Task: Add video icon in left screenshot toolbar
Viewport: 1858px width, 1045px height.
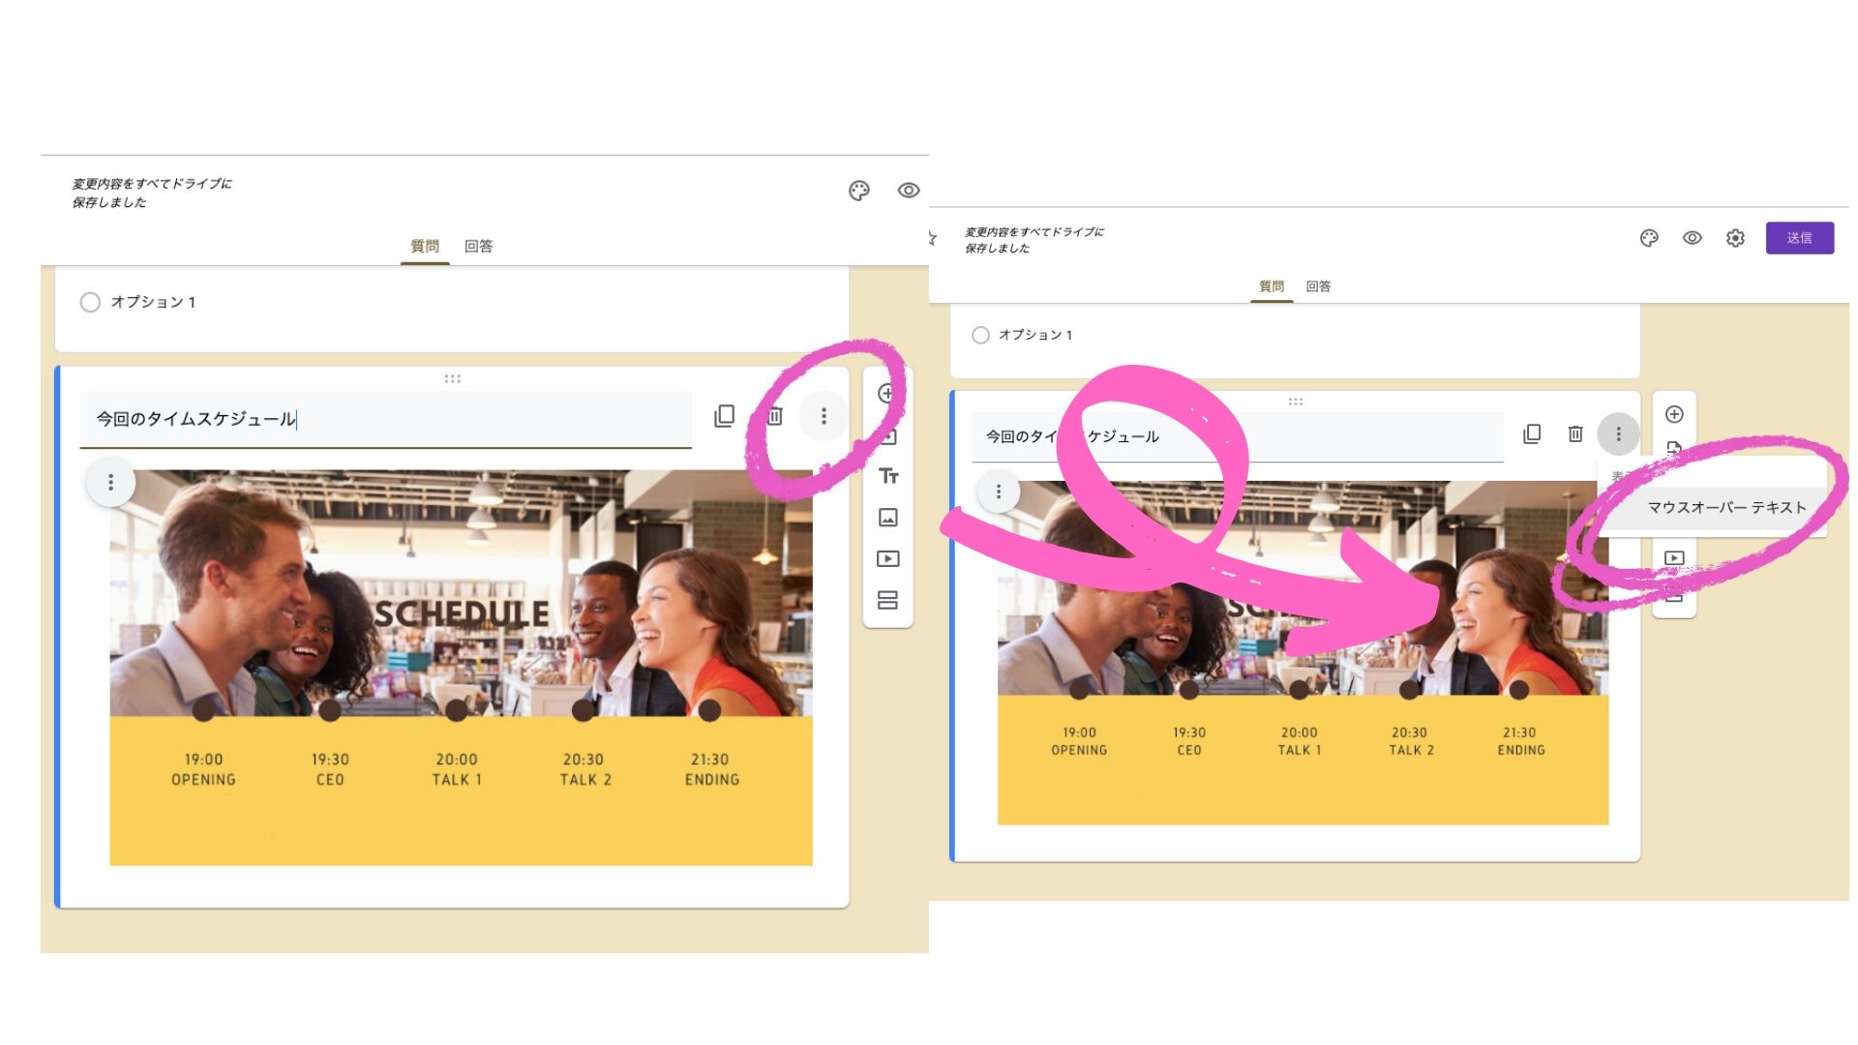Action: pos(887,558)
